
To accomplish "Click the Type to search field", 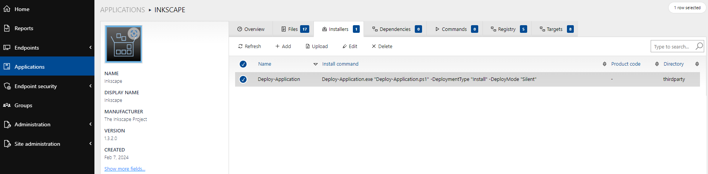I will coord(672,47).
